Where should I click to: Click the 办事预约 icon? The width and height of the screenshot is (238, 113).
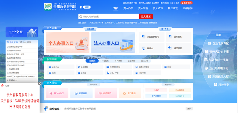click(x=170, y=37)
